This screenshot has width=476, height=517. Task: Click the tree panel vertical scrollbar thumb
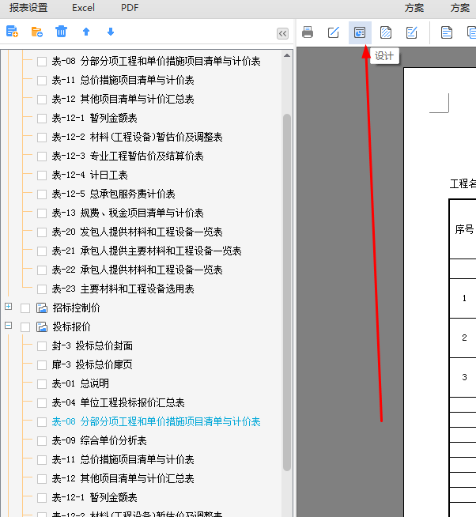point(287,292)
